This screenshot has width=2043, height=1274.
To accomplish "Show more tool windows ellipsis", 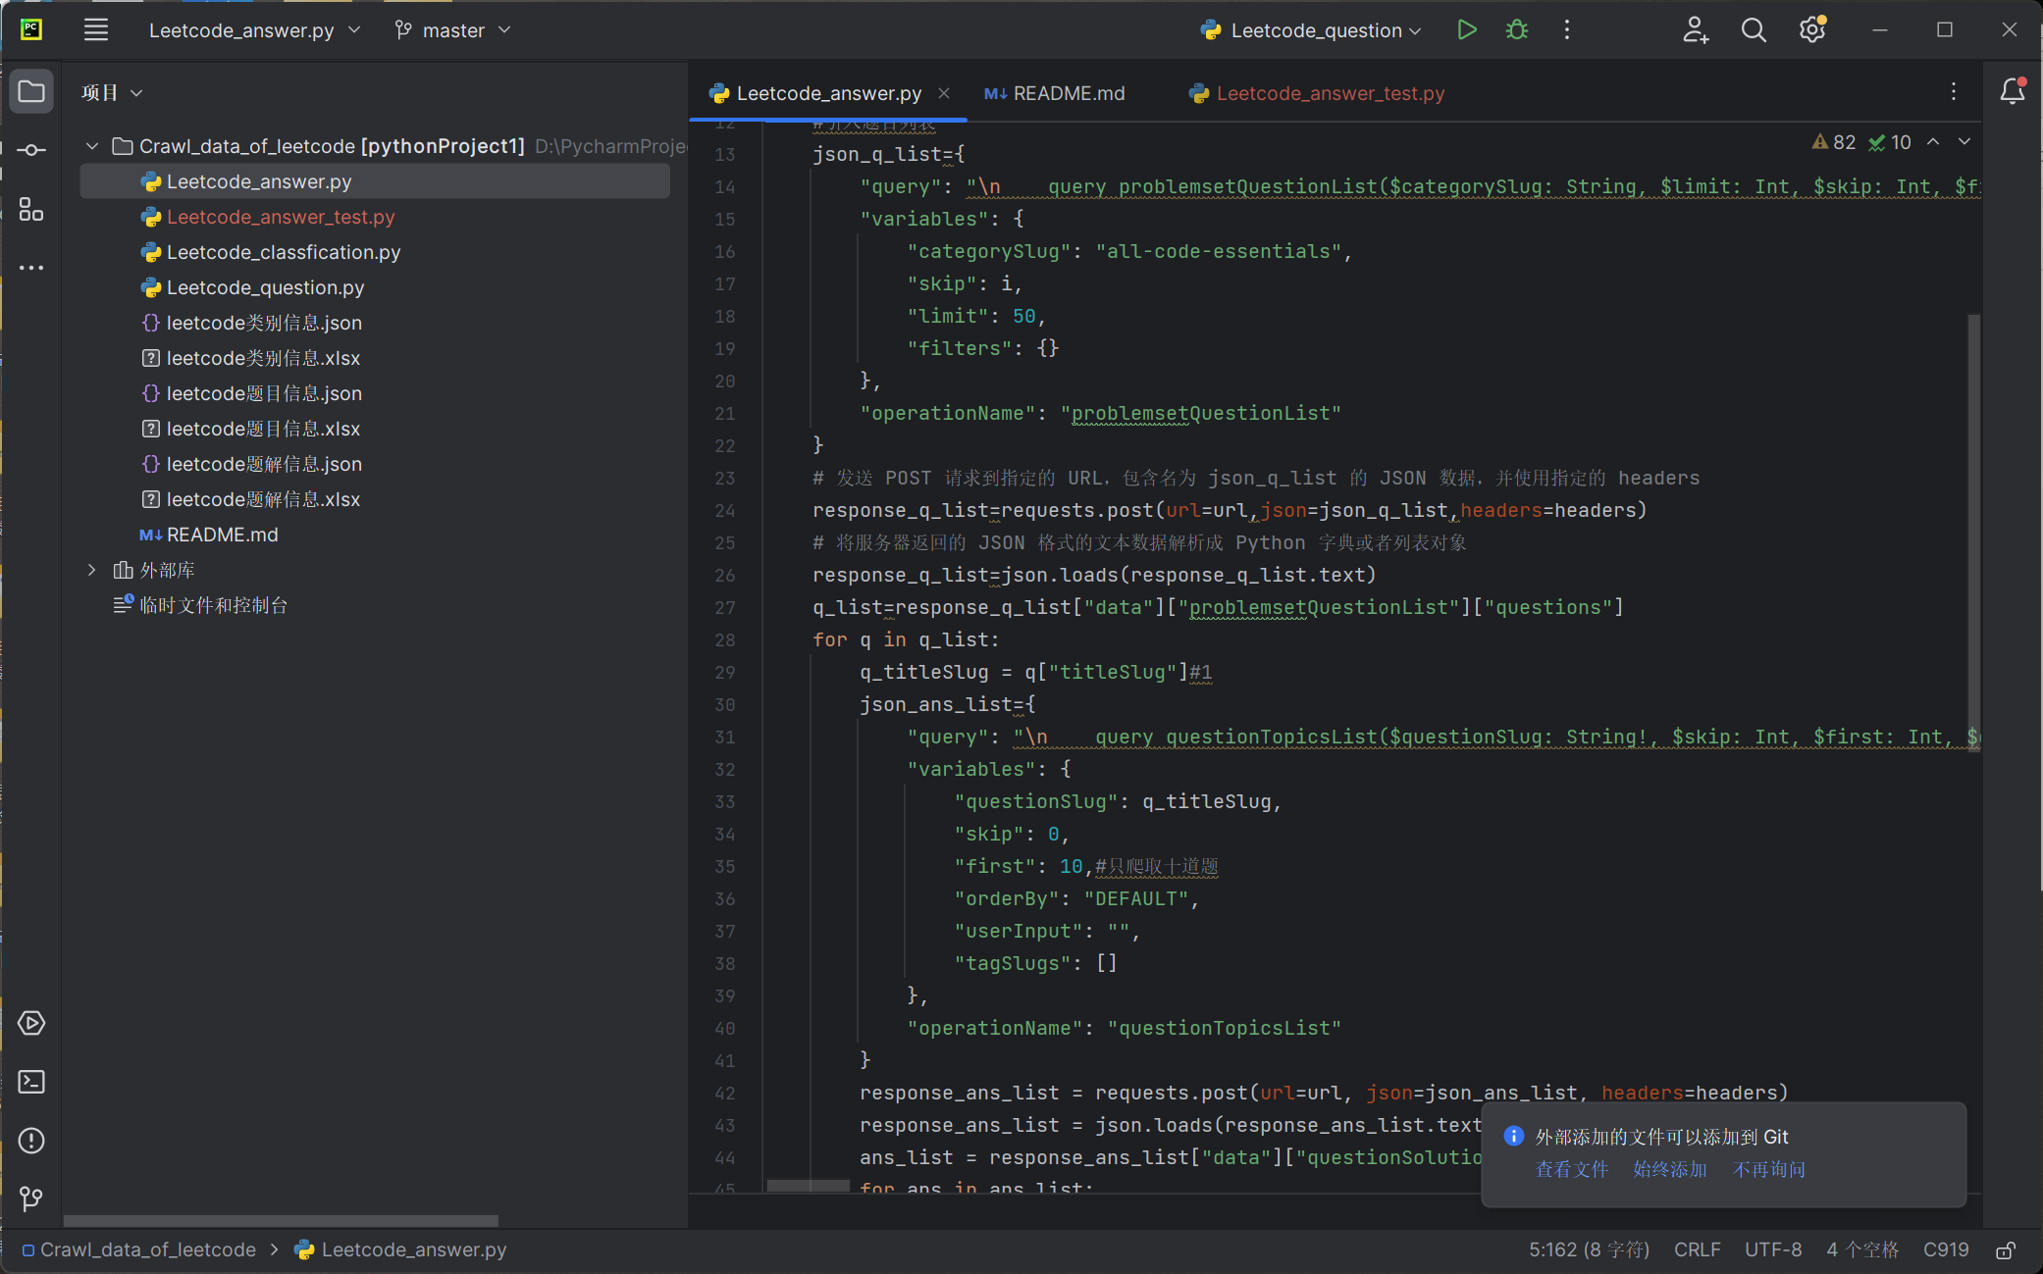I will (x=31, y=268).
